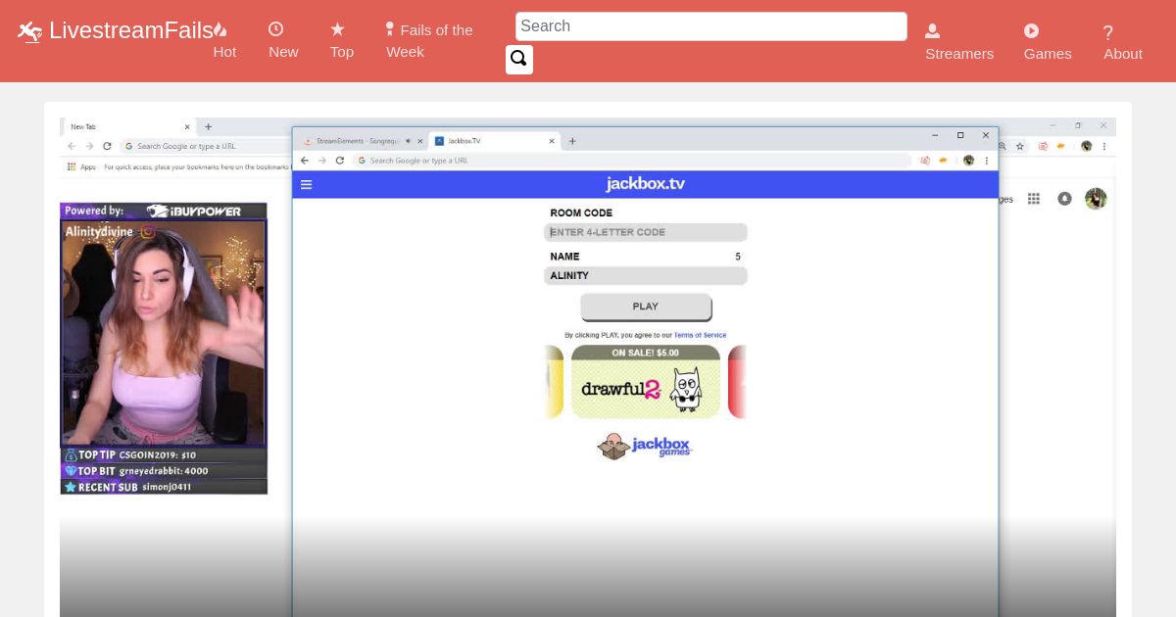Click the Instagram icon beside Alinitydivine
This screenshot has width=1176, height=617.
(x=148, y=232)
